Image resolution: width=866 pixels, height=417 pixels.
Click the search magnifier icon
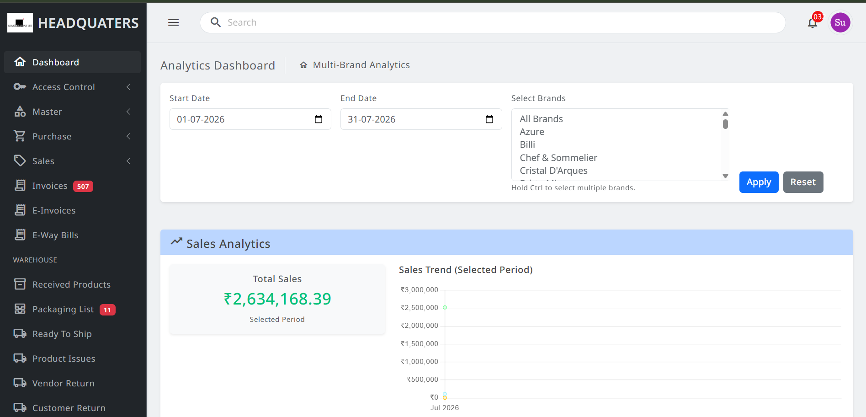coord(216,22)
